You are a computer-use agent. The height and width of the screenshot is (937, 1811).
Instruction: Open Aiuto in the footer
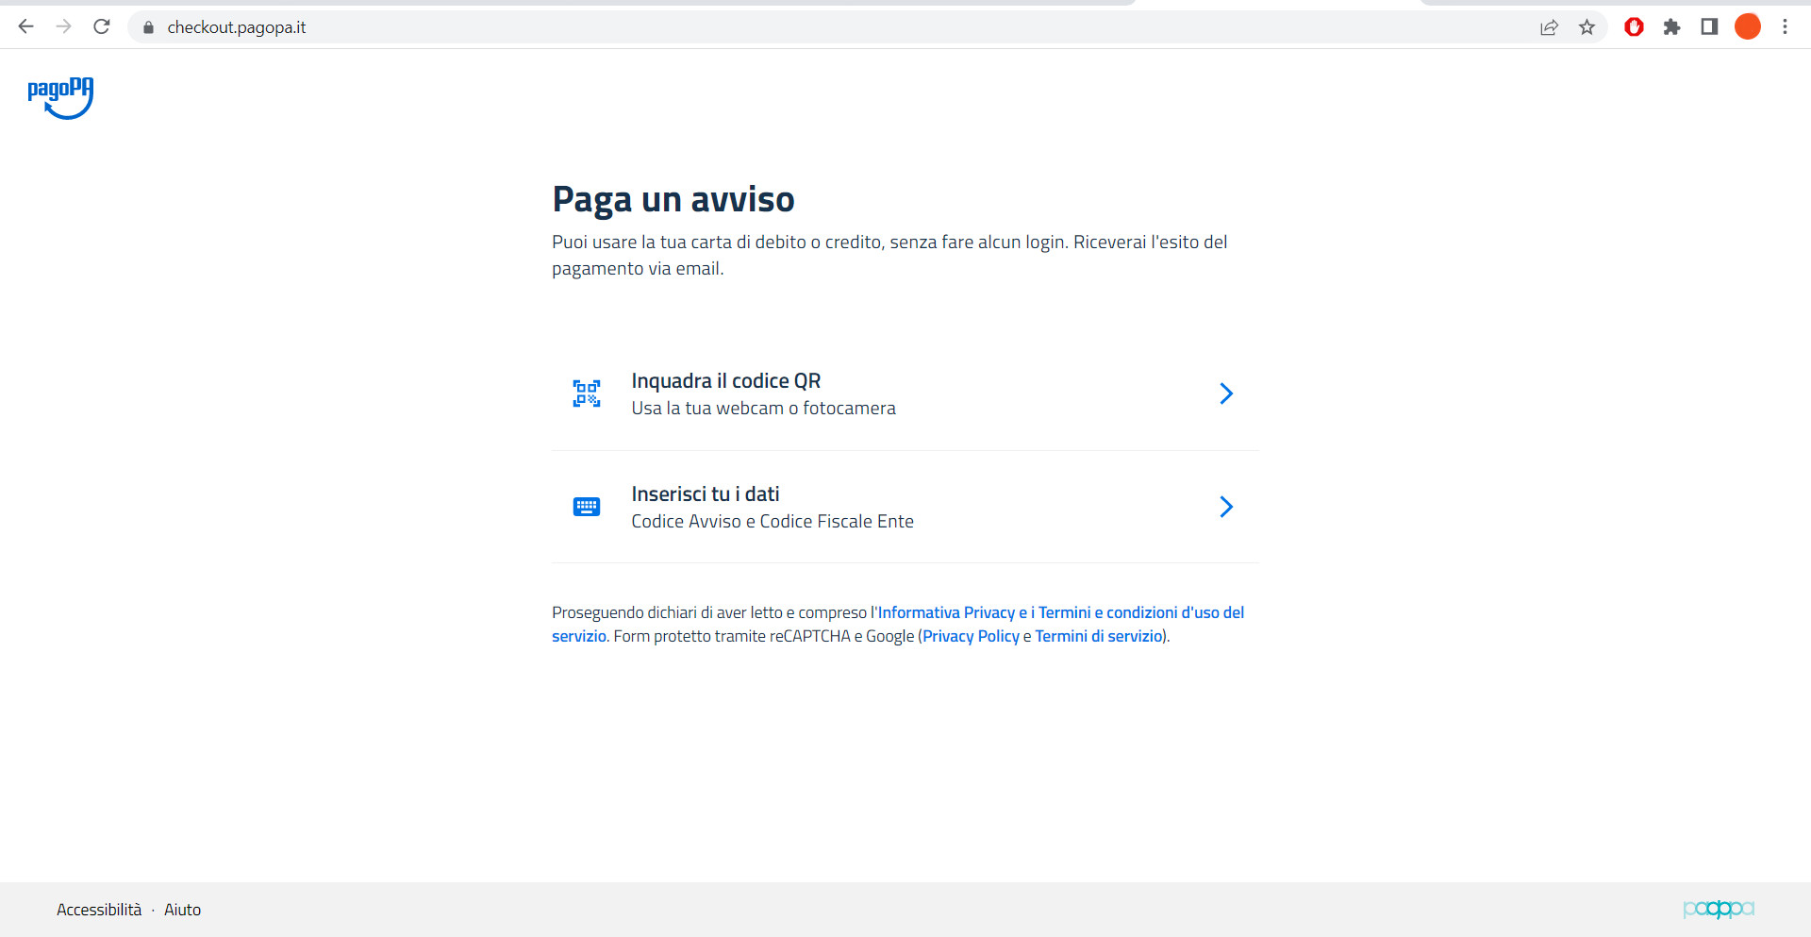(182, 910)
